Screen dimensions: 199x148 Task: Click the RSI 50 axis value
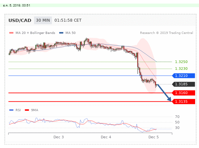pos(177,122)
